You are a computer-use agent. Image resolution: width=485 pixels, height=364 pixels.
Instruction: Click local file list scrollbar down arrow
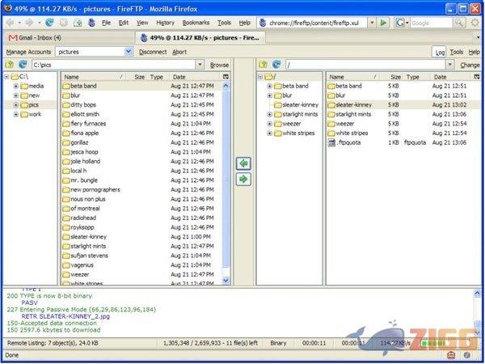coord(226,280)
